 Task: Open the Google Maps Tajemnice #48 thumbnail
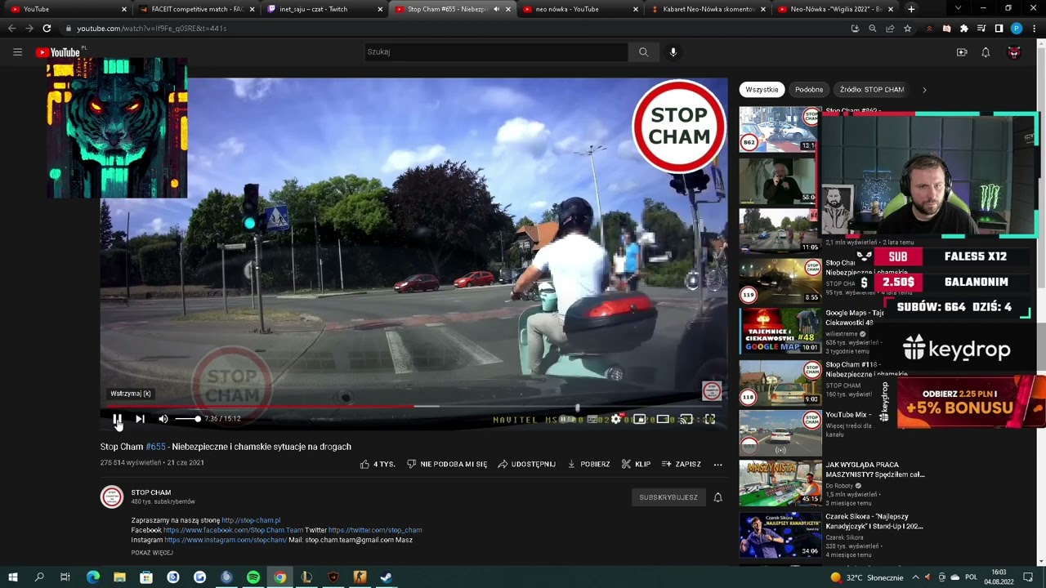pyautogui.click(x=780, y=330)
